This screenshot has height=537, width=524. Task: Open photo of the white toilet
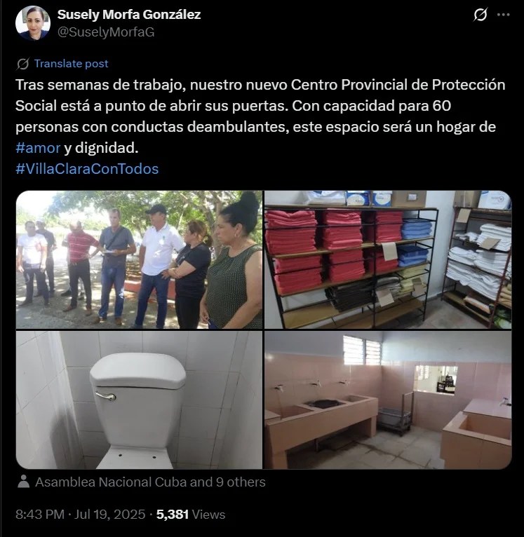pos(139,400)
